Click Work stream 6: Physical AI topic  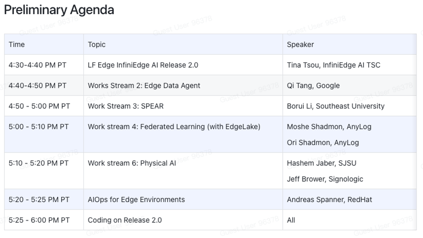coord(132,163)
